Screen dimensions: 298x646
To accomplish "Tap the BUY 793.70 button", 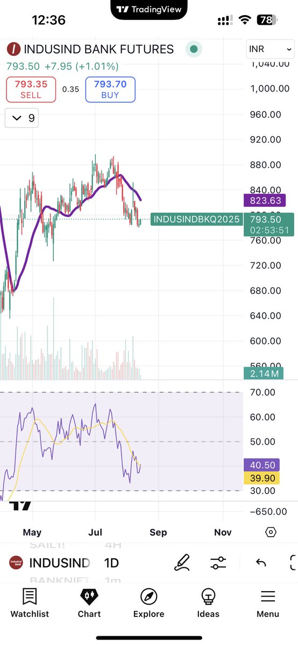I will tap(110, 89).
